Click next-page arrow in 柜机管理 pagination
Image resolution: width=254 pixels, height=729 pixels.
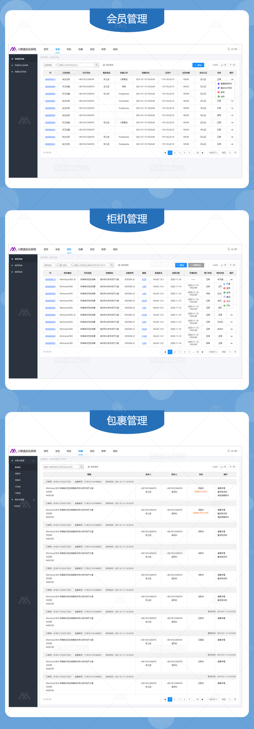203,352
